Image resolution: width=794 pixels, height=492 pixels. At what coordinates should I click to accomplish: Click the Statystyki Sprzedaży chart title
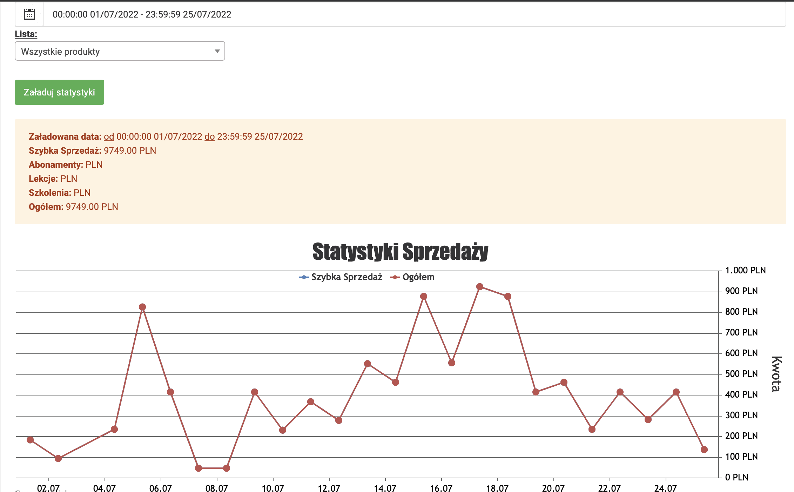click(400, 252)
